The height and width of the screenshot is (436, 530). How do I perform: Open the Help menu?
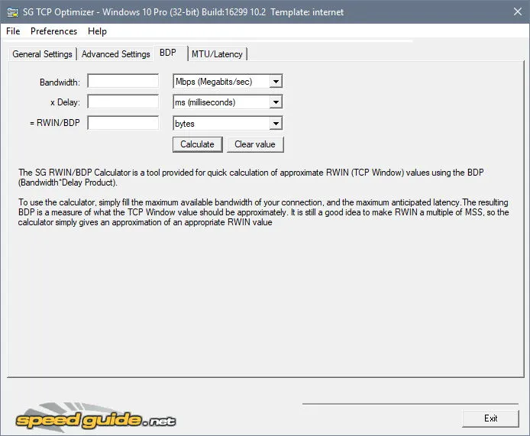click(x=97, y=31)
